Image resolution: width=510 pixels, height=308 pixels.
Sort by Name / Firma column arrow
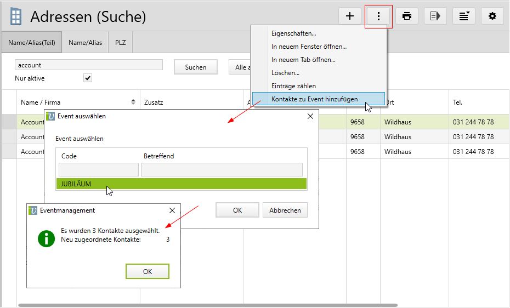coord(133,102)
